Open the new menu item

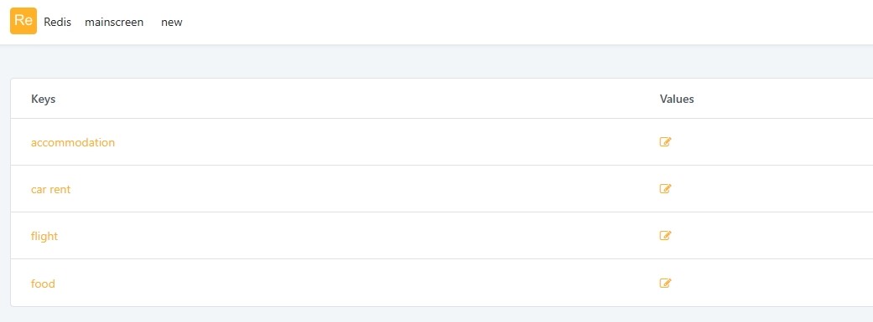pos(171,23)
